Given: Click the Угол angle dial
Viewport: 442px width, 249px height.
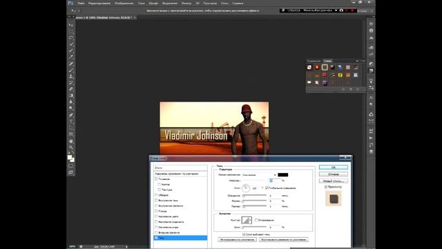Looking at the screenshot, I should 246,187.
